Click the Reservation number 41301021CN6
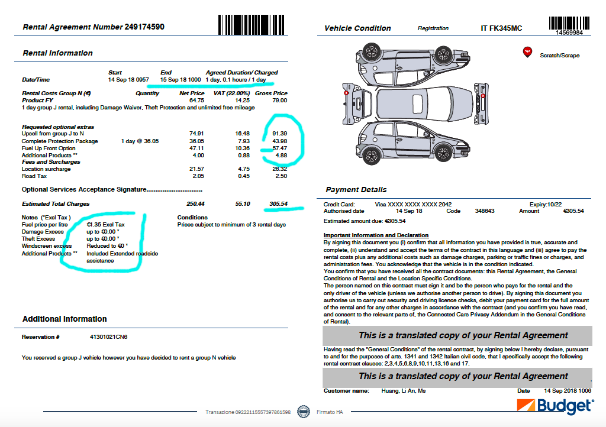The height and width of the screenshot is (427, 606). click(x=108, y=337)
